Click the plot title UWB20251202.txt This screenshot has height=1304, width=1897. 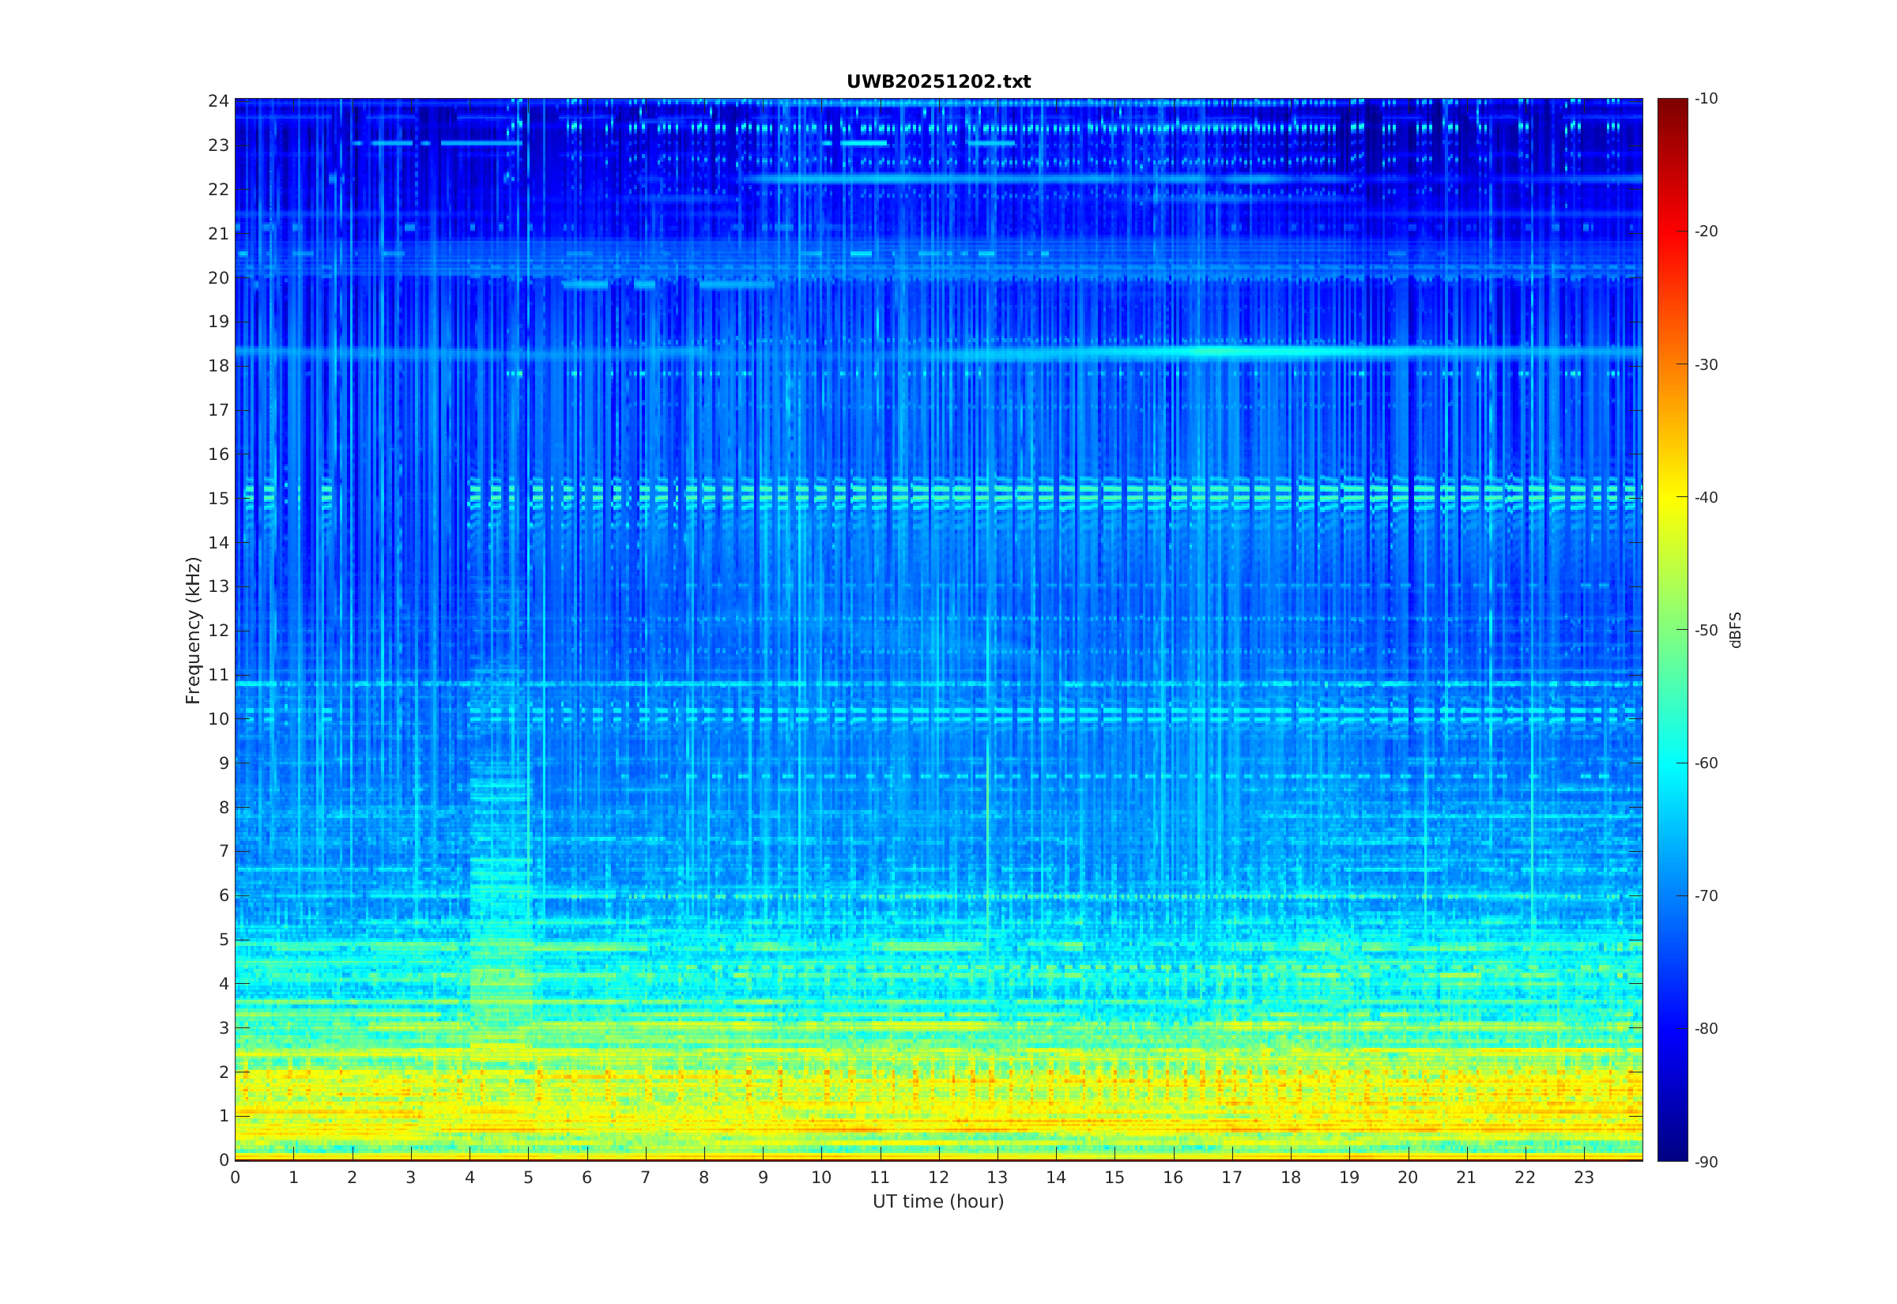point(938,81)
